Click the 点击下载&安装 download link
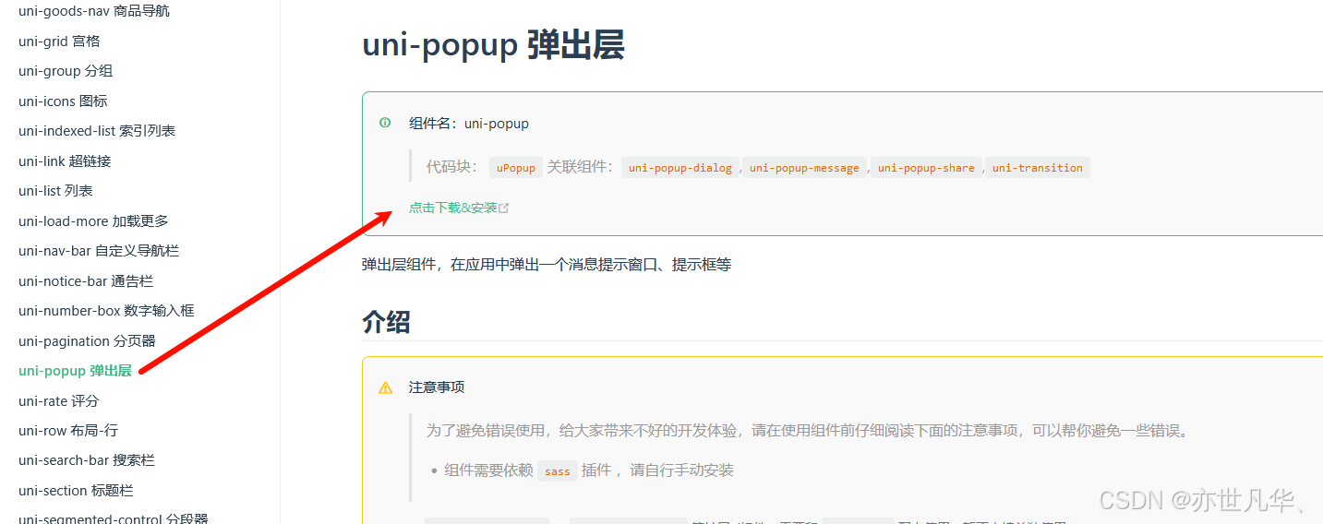Image resolution: width=1323 pixels, height=524 pixels. coord(453,208)
